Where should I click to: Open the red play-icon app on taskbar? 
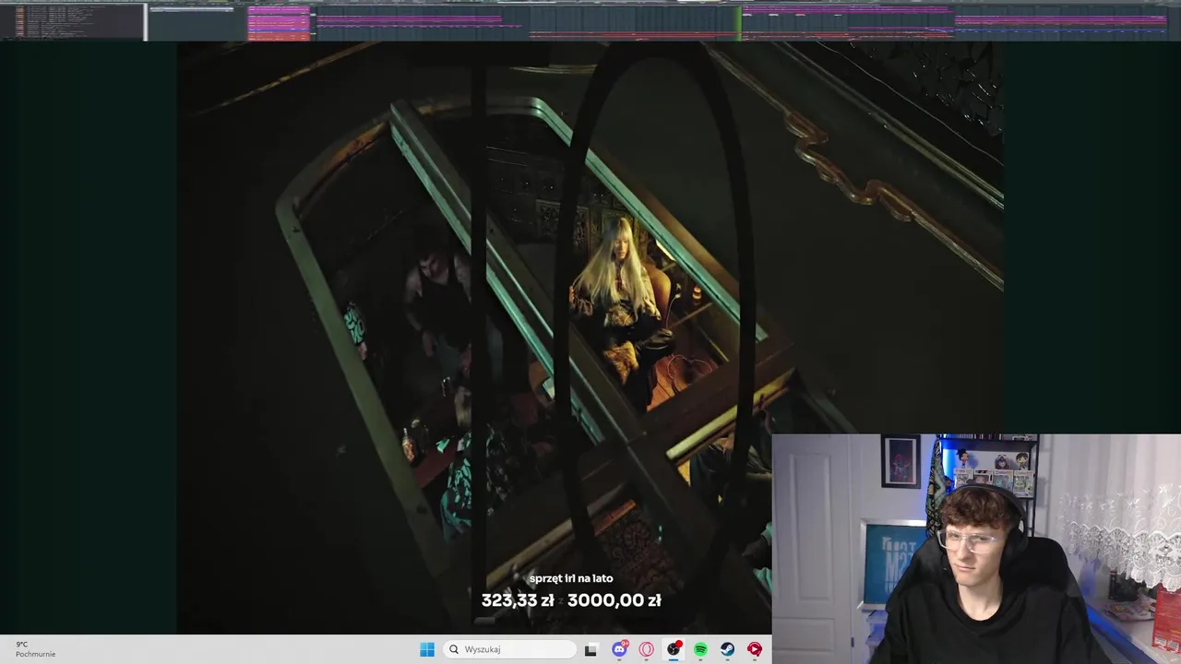pyautogui.click(x=755, y=649)
